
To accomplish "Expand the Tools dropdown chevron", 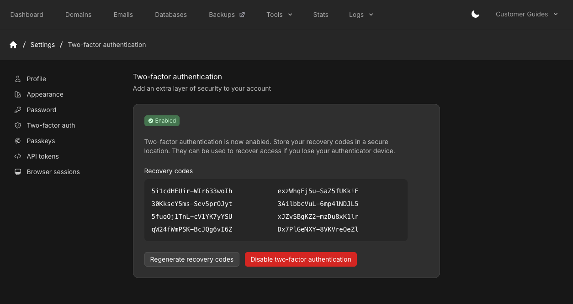I will [x=290, y=15].
